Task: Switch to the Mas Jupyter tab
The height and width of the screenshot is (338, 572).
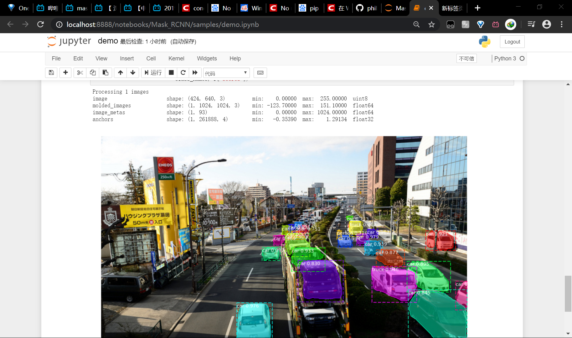Action: click(395, 8)
